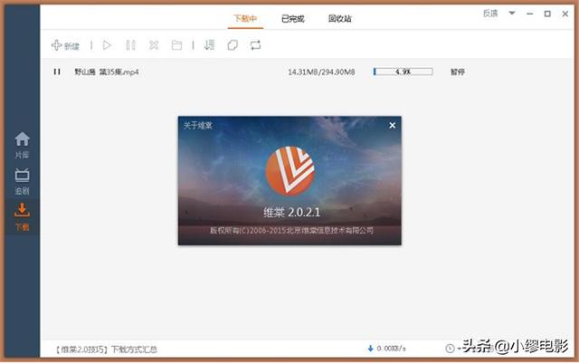
Task: Click the copyright line in the about dialog
Action: point(291,231)
